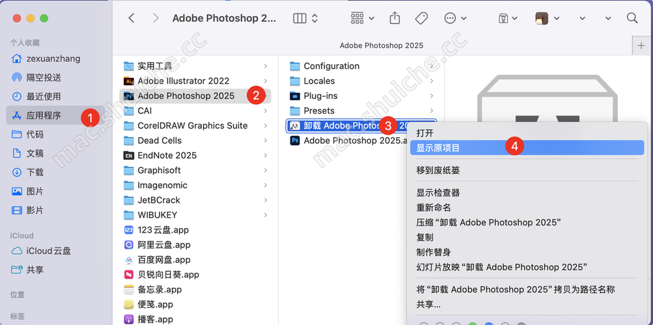Click the Tags toolbar icon
This screenshot has height=325, width=653.
click(x=421, y=18)
